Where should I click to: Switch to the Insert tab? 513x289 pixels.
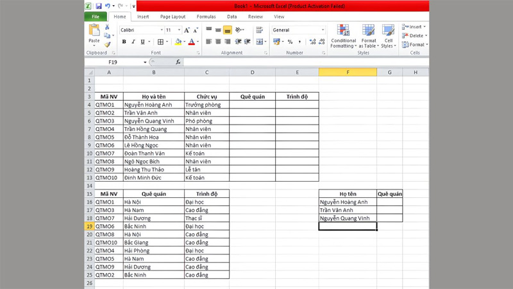(143, 17)
